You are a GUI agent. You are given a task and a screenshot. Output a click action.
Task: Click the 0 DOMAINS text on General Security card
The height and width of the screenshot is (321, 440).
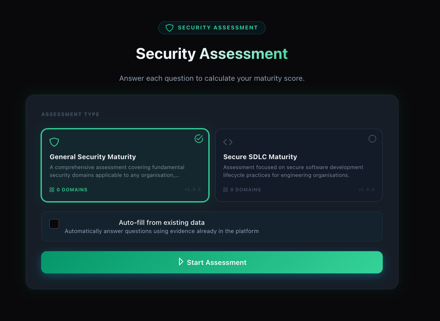[72, 190]
